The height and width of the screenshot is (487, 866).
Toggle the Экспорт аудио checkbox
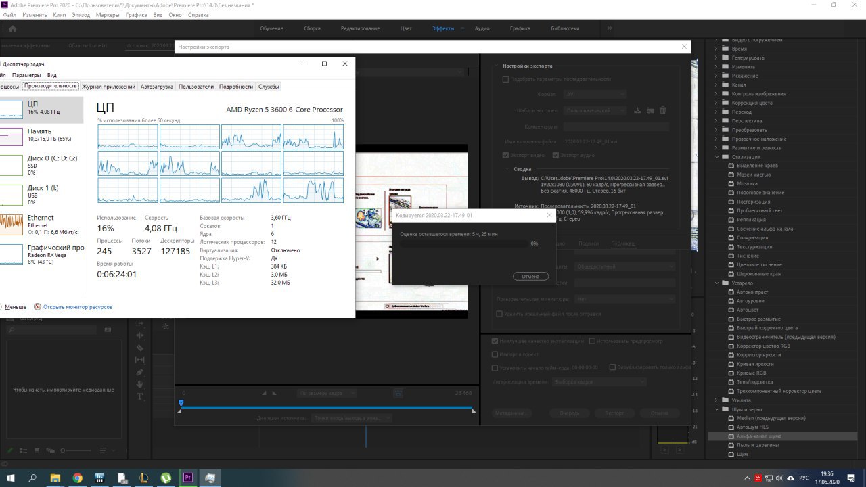click(x=556, y=156)
